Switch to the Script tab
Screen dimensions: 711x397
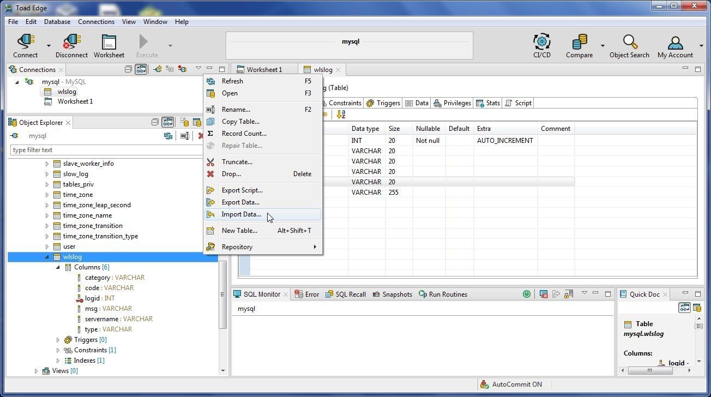tap(518, 103)
